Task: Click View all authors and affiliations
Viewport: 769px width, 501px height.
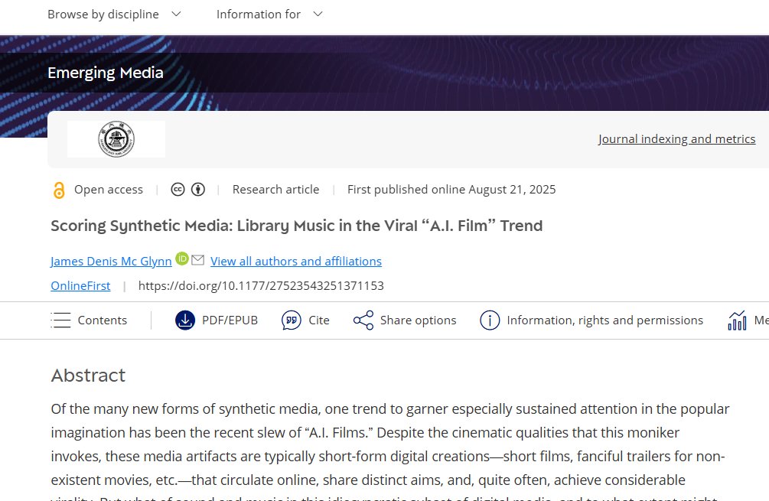Action: 296,261
